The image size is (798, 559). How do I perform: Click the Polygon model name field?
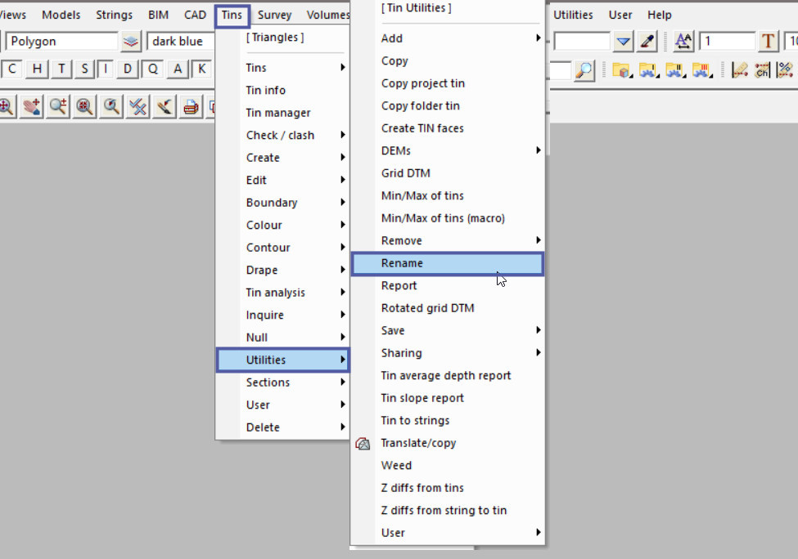click(x=61, y=42)
